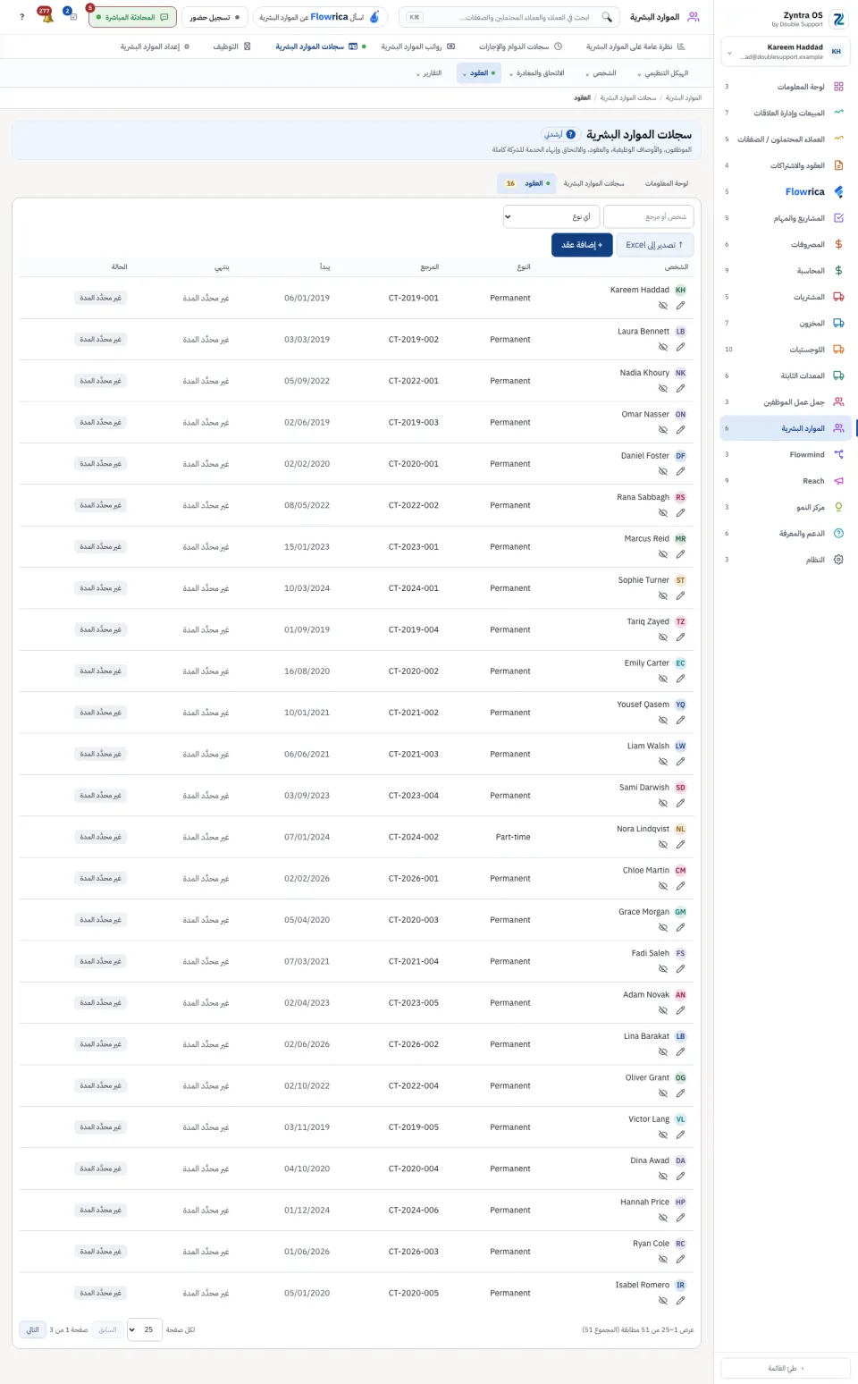The height and width of the screenshot is (1384, 858).
Task: Expand the التقارير reports submenu
Action: 429,73
